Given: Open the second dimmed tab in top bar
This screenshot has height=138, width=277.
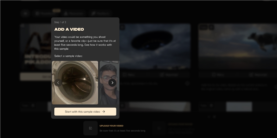Looking at the screenshot, I should (x=73, y=13).
